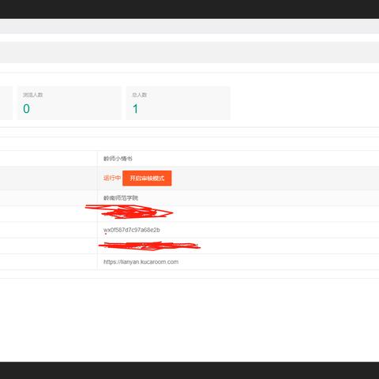This screenshot has height=379, width=379.
Task: Click the 岭南师范学院 school name cell
Action: tap(238, 198)
